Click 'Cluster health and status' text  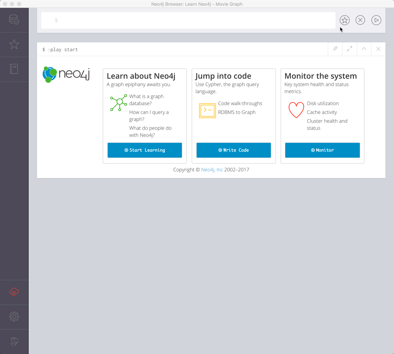point(327,124)
